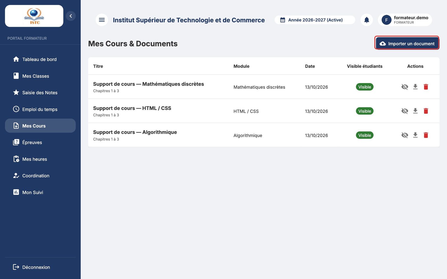Screen dimensions: 447x279
Task: Select Mes Cours sidebar item
Action: point(40,126)
